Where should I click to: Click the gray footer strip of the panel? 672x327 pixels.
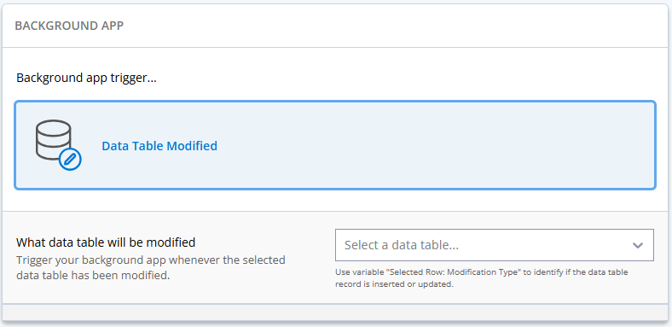point(335,312)
